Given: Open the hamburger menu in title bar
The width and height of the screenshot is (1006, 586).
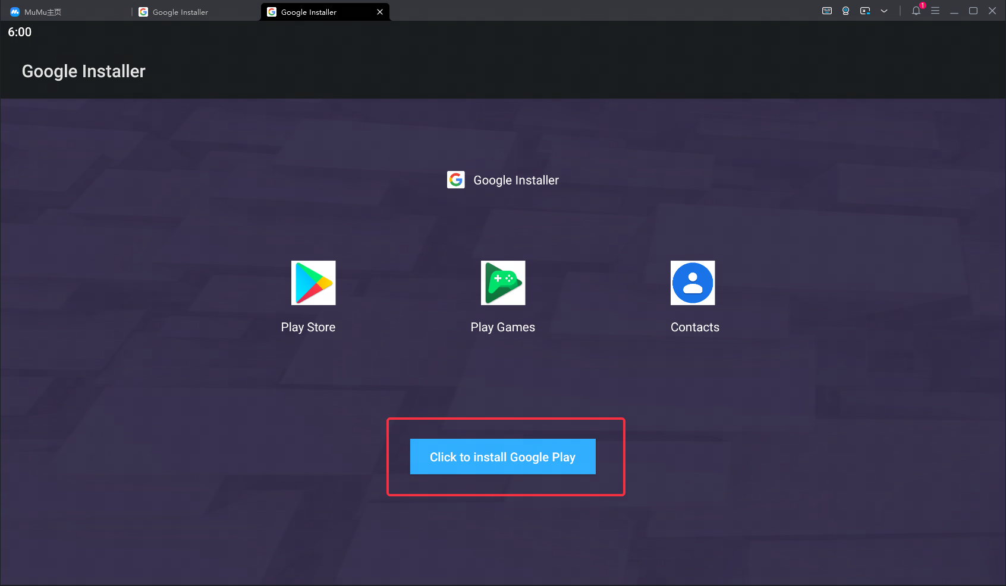Looking at the screenshot, I should tap(935, 11).
